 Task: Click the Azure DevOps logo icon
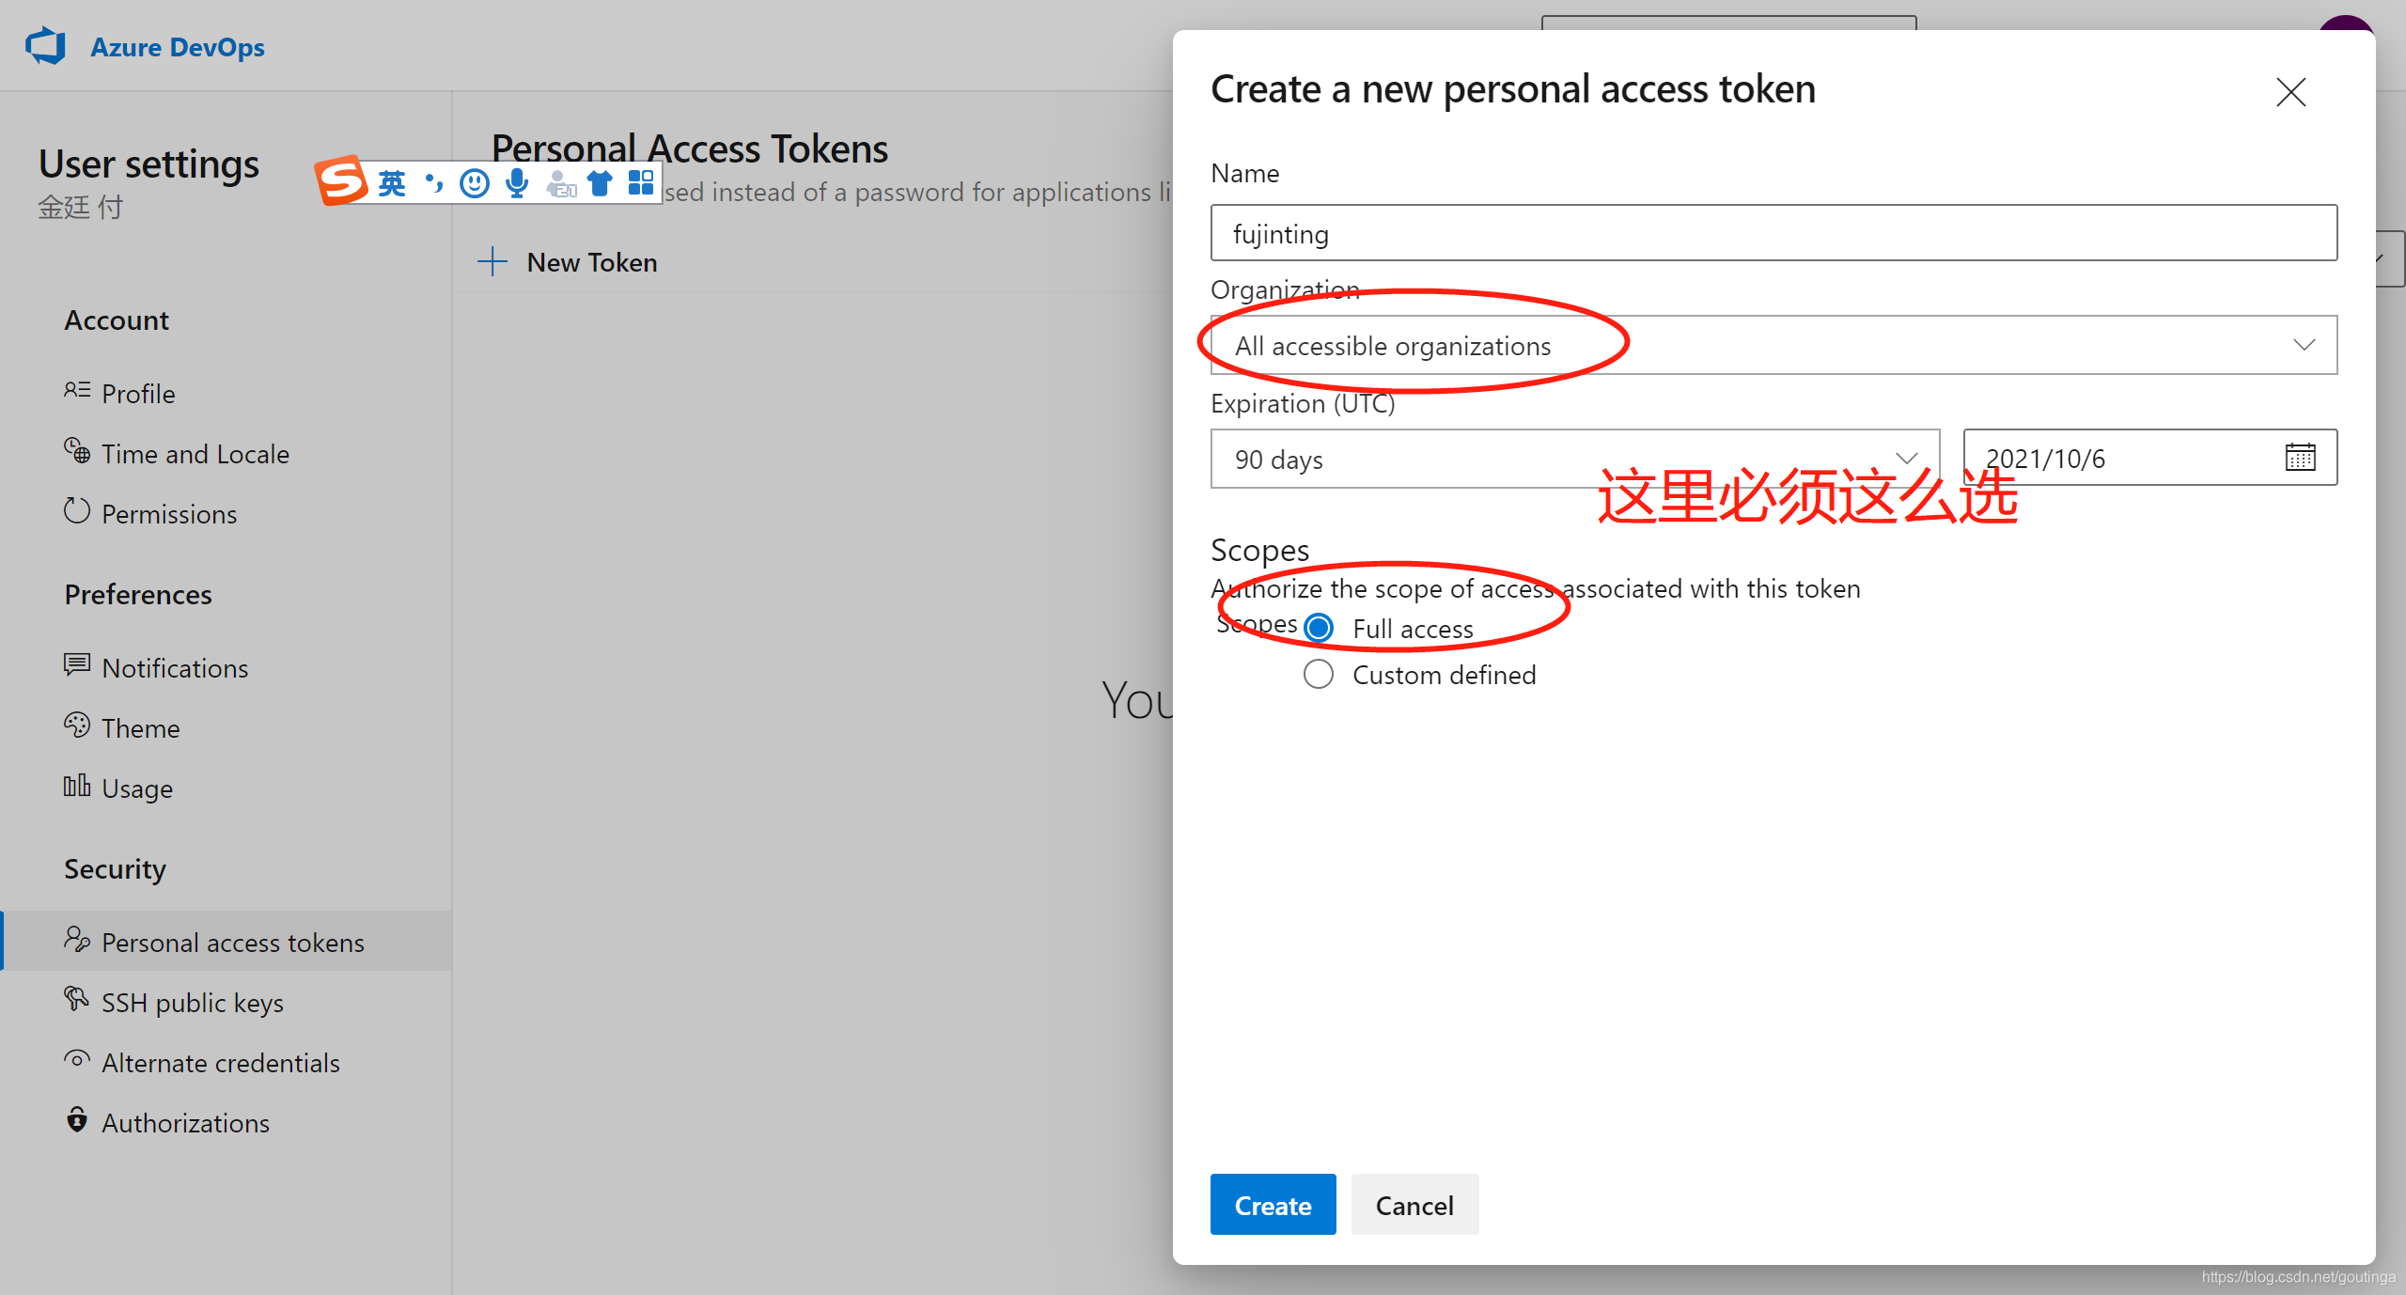[x=45, y=46]
